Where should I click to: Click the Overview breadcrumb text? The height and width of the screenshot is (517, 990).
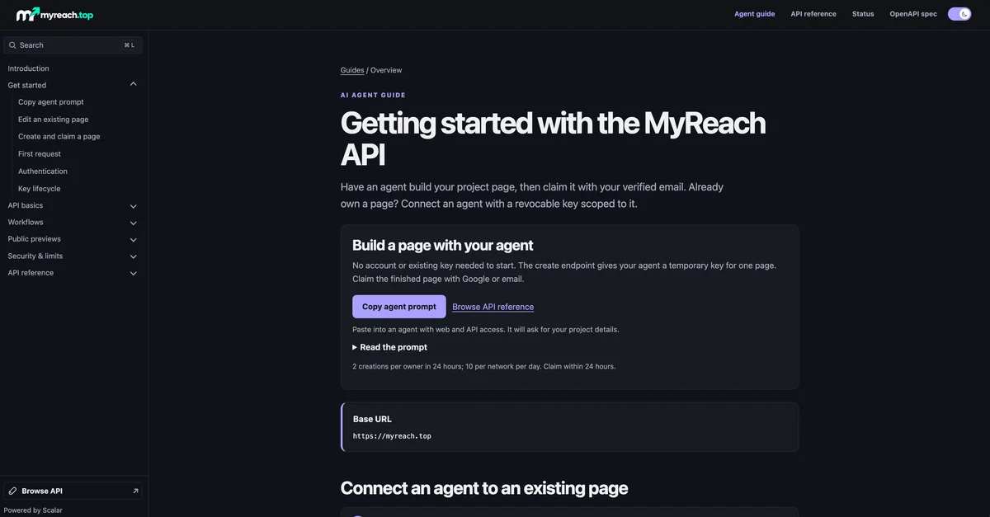(386, 70)
